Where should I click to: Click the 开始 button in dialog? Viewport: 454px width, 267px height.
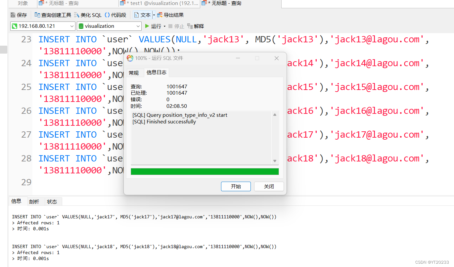(236, 186)
